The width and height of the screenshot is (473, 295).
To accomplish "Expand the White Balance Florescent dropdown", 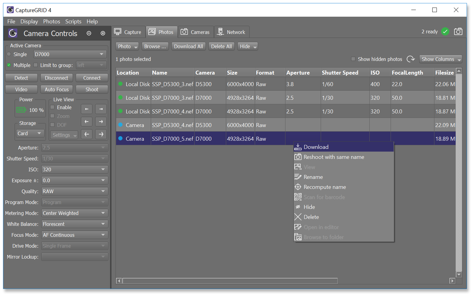I will pos(74,224).
